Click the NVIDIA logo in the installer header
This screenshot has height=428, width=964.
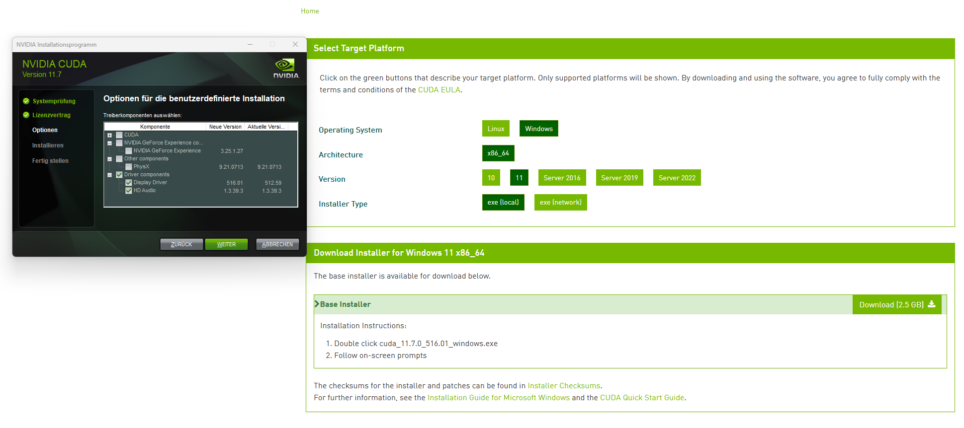pyautogui.click(x=286, y=69)
